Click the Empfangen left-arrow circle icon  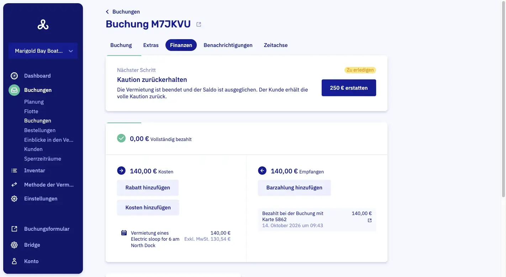[262, 171]
